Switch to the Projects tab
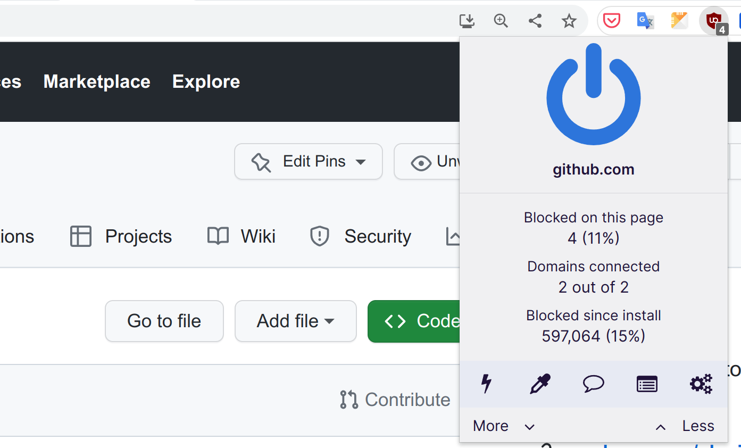741x448 pixels. point(121,236)
